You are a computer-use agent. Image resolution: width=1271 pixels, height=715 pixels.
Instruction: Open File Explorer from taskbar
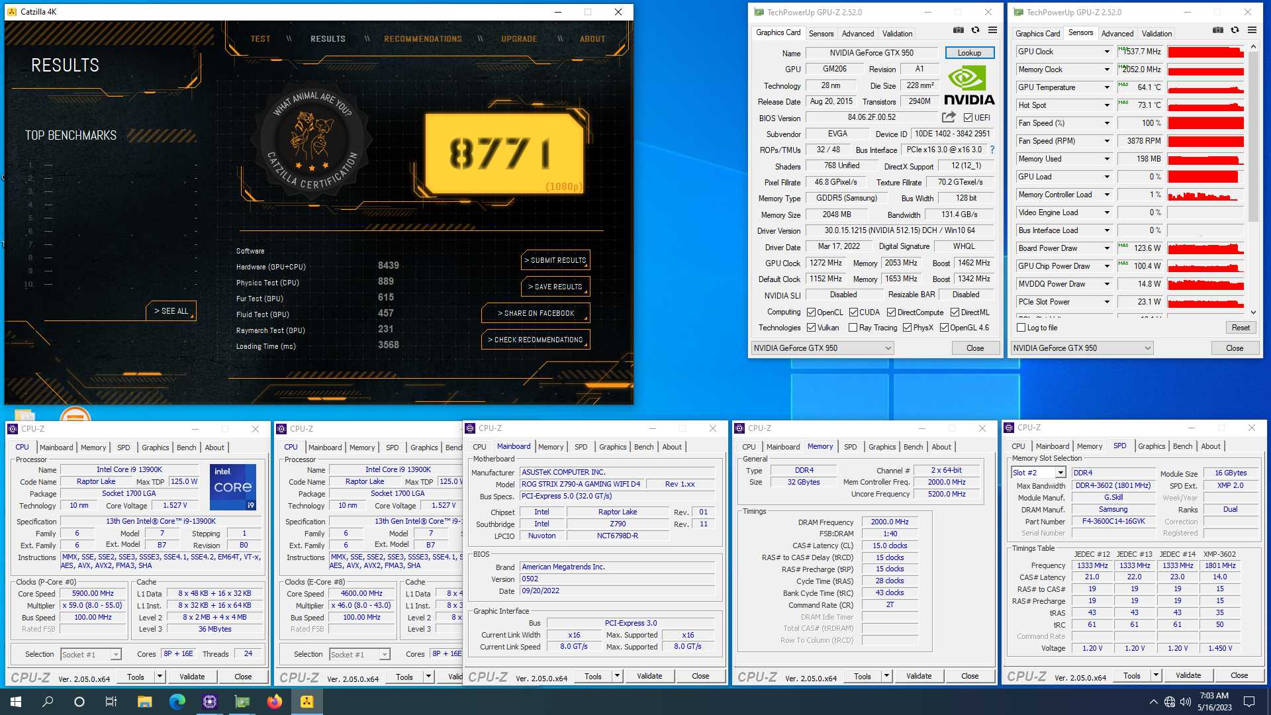(x=144, y=702)
